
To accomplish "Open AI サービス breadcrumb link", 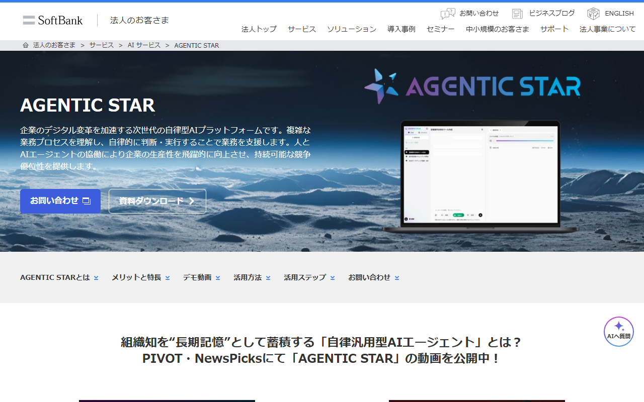I will pos(144,45).
